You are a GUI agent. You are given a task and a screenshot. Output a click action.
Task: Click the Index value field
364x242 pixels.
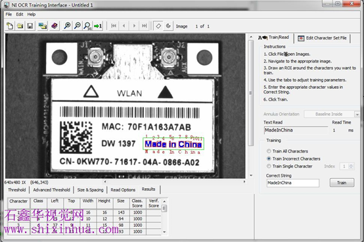[344, 166]
